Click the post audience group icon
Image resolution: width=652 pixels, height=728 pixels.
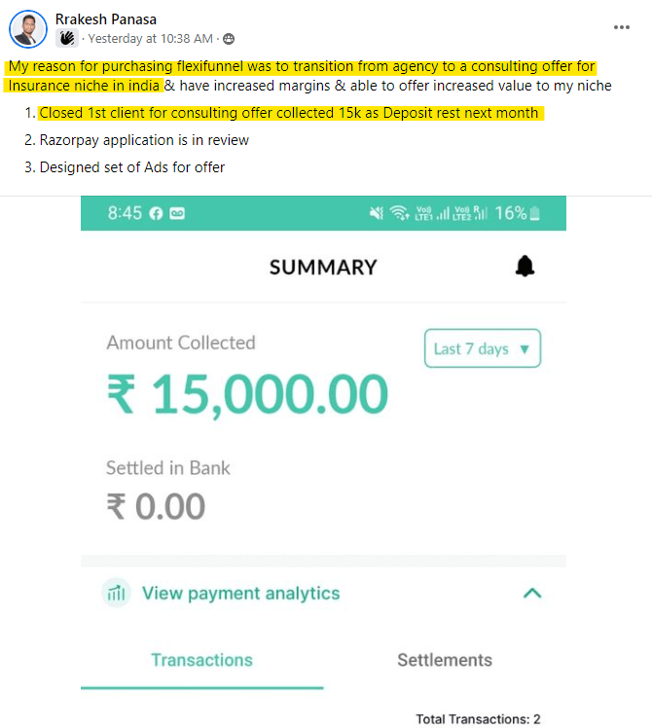(229, 39)
